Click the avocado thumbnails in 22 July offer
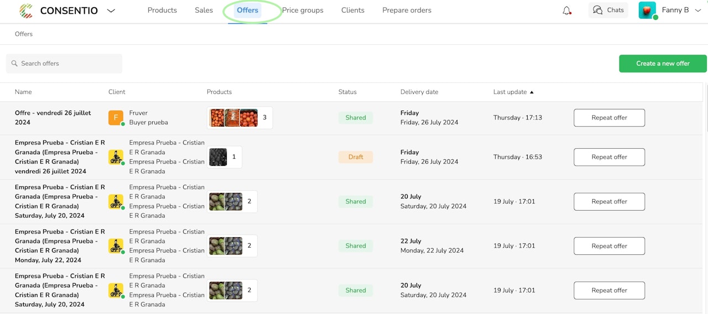This screenshot has width=708, height=314. coord(226,246)
